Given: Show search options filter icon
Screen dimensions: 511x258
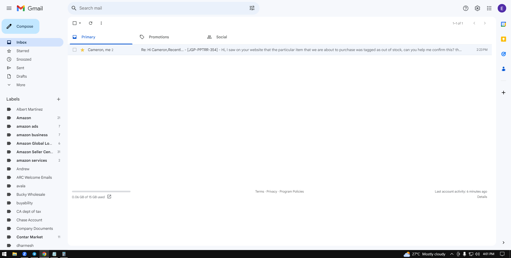Looking at the screenshot, I should [252, 8].
